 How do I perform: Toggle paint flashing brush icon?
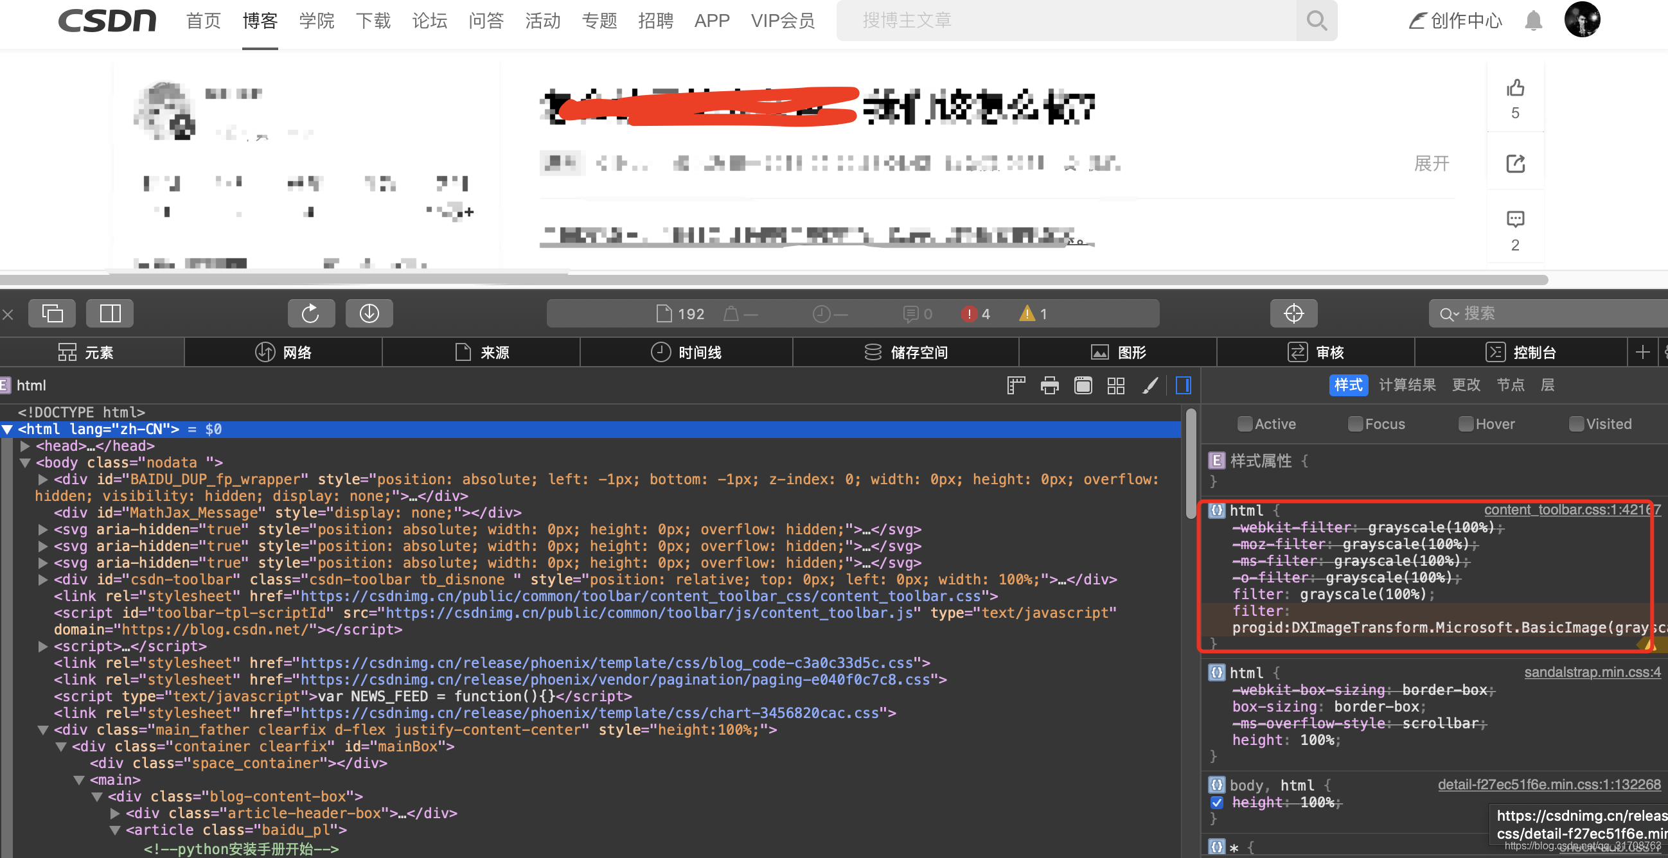[x=1149, y=385]
